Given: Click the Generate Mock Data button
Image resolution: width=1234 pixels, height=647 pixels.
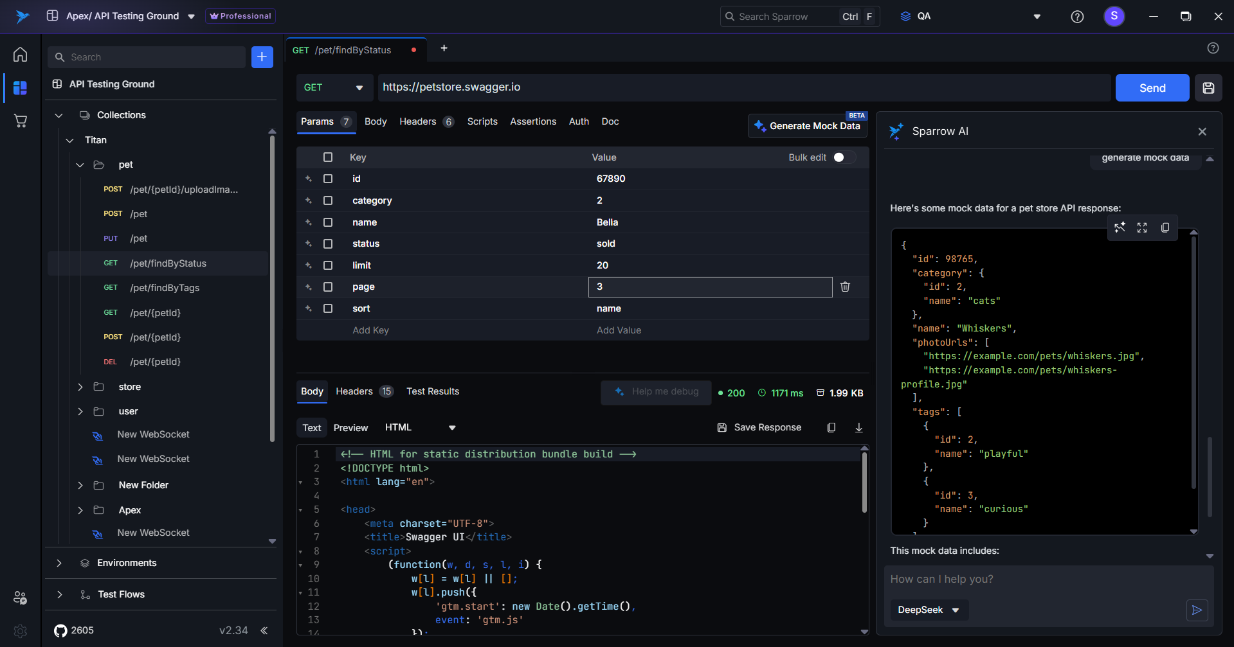Looking at the screenshot, I should [807, 126].
